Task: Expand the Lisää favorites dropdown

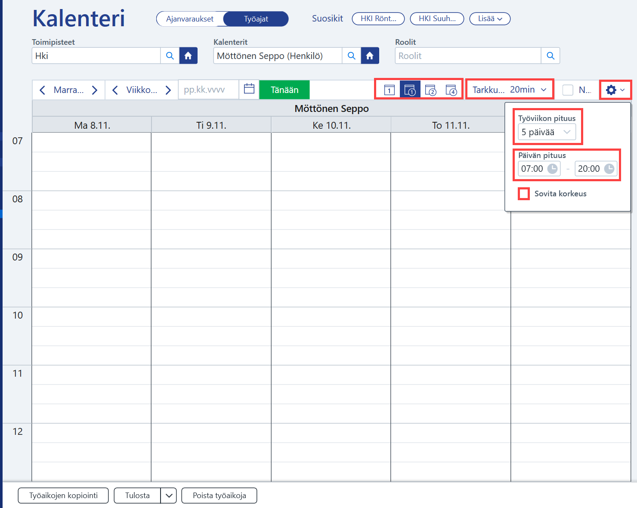Action: click(x=490, y=19)
